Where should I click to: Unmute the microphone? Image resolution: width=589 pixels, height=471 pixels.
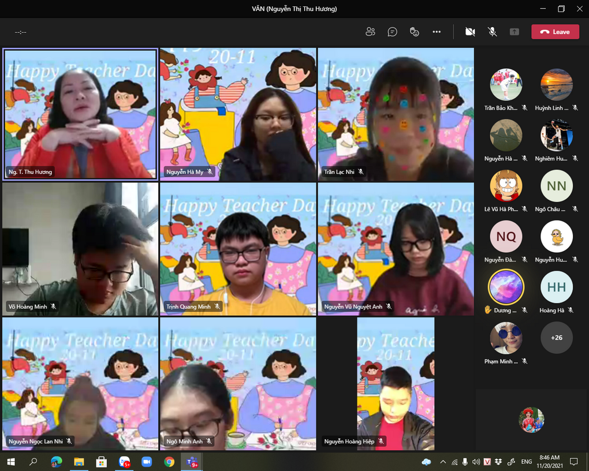click(492, 32)
